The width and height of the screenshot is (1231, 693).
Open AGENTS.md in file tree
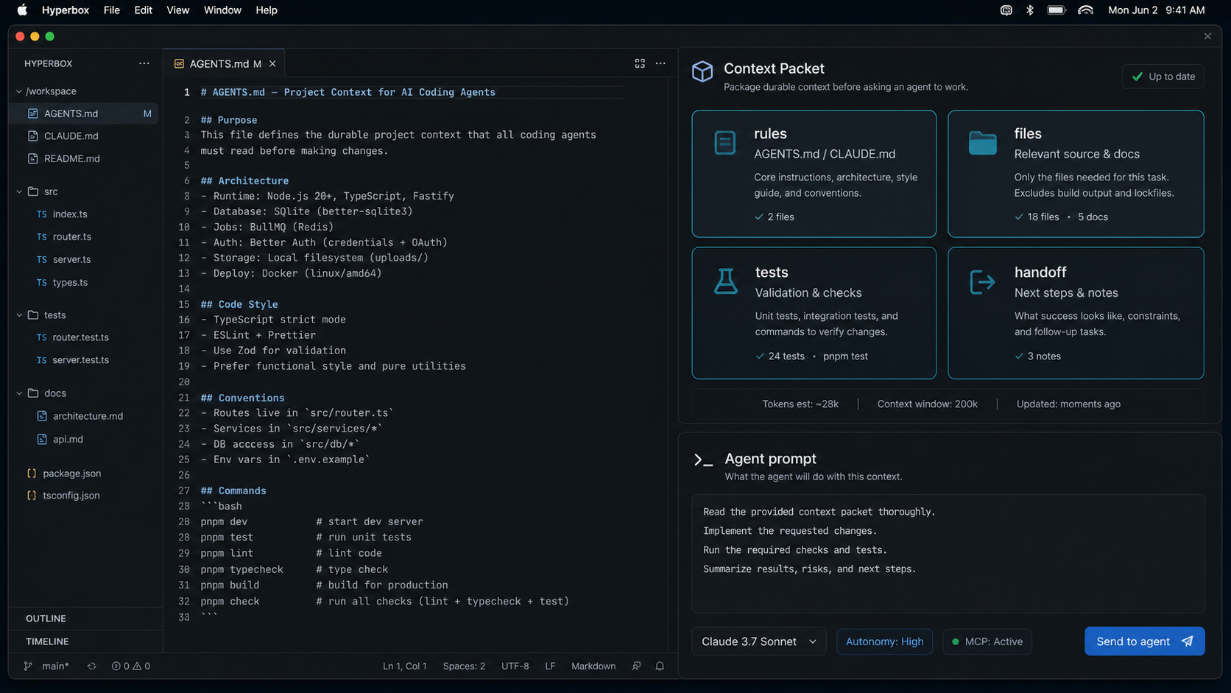(x=84, y=113)
